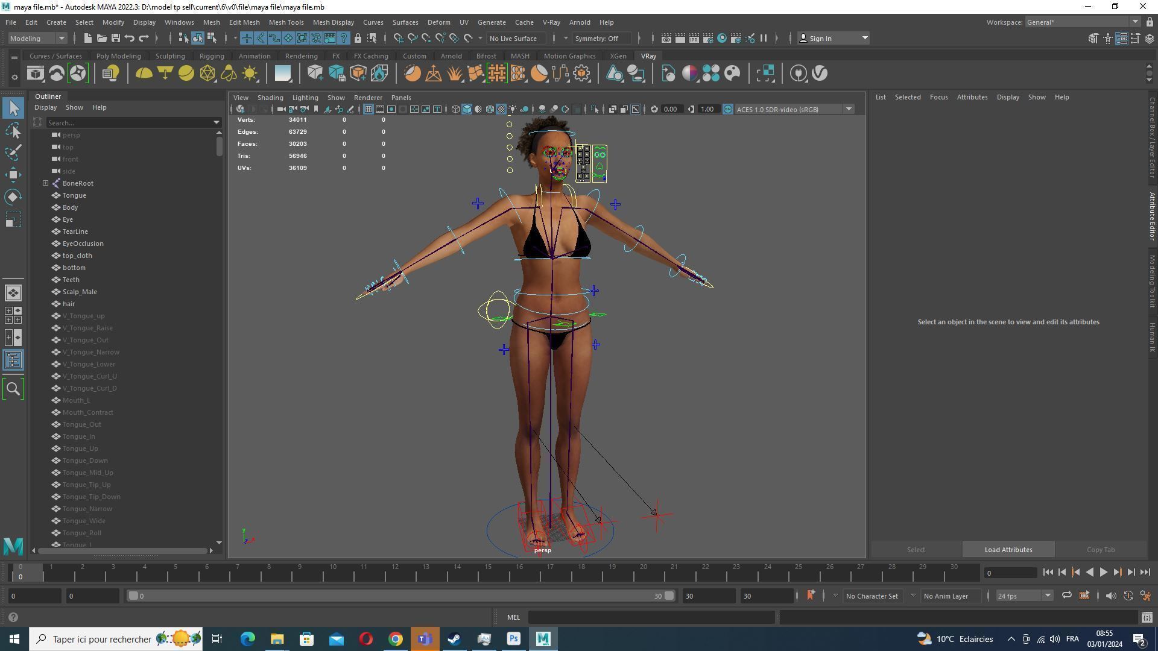Select the top_cloth node in Outliner
Viewport: 1158px width, 651px height.
77,256
